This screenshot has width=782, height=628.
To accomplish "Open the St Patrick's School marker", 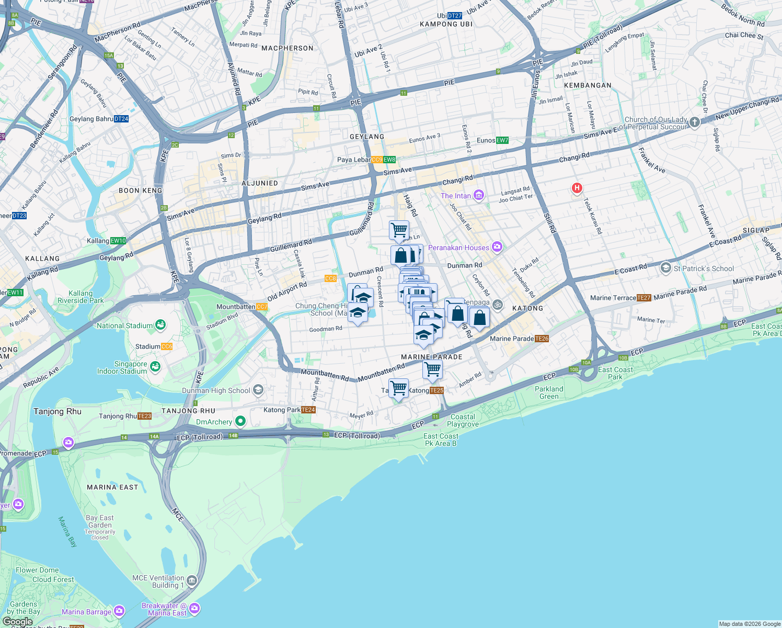I will (x=665, y=267).
